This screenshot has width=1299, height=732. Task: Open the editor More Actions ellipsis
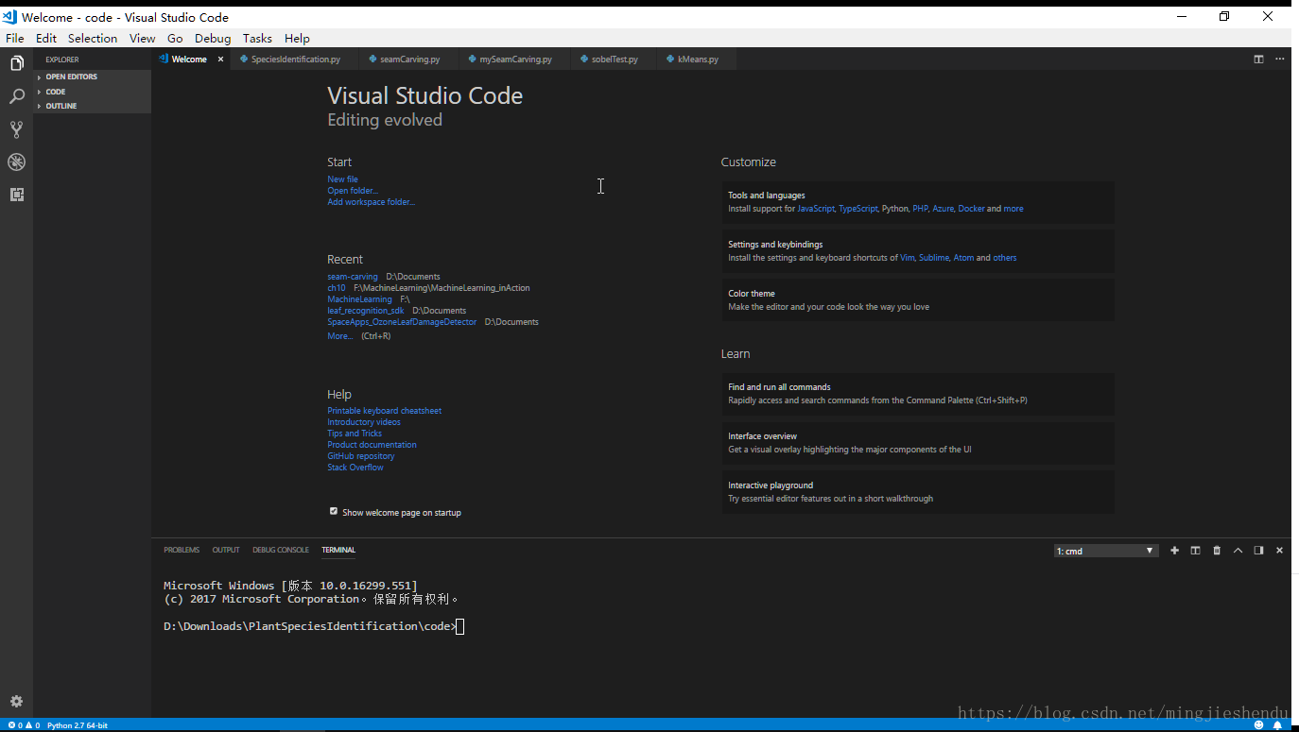1280,59
